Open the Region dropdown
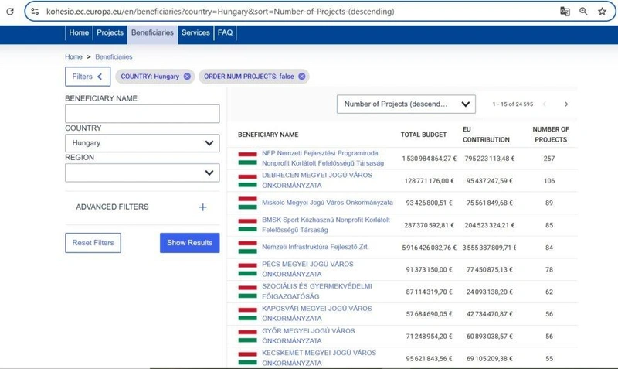The height and width of the screenshot is (369, 618). point(142,173)
